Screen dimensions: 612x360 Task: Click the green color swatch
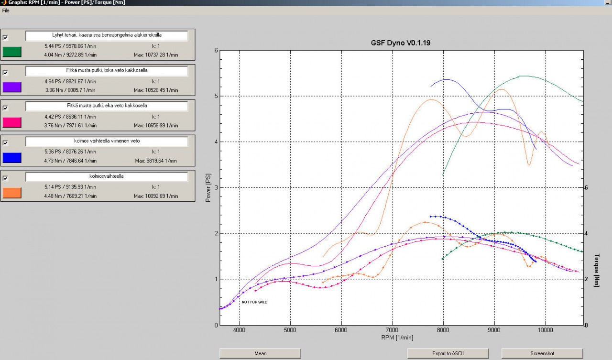coord(12,52)
